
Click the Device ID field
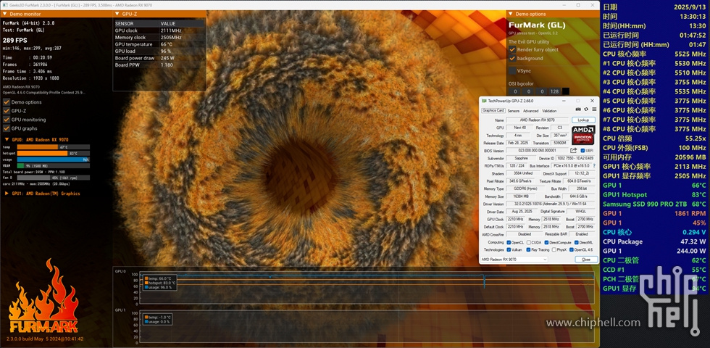[x=575, y=158]
